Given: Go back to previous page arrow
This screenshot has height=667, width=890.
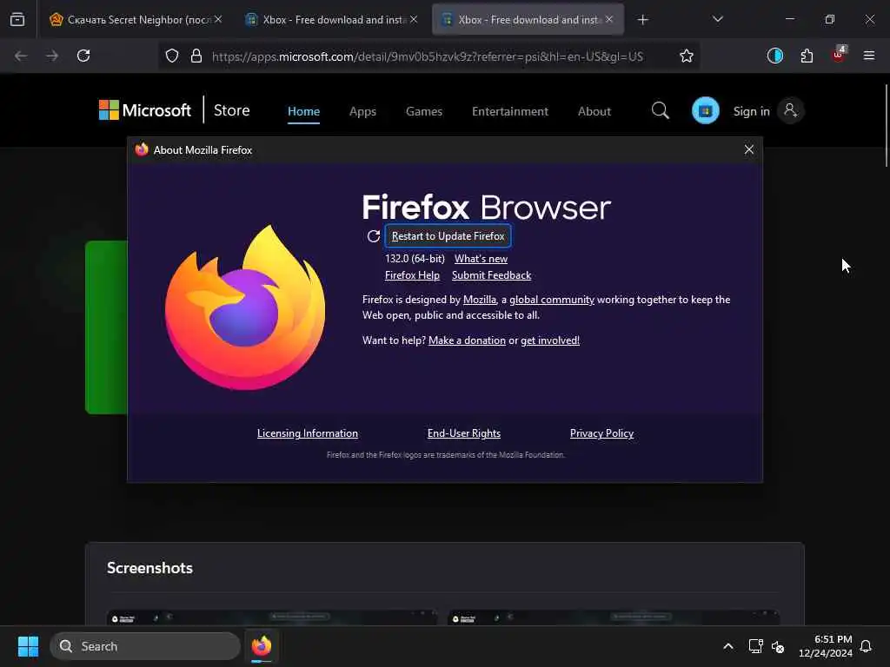Looking at the screenshot, I should tap(21, 56).
